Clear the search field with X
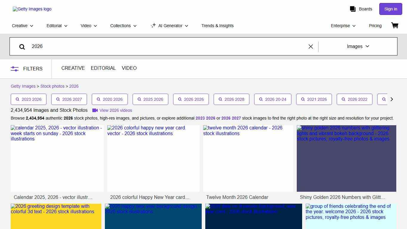 [310, 47]
